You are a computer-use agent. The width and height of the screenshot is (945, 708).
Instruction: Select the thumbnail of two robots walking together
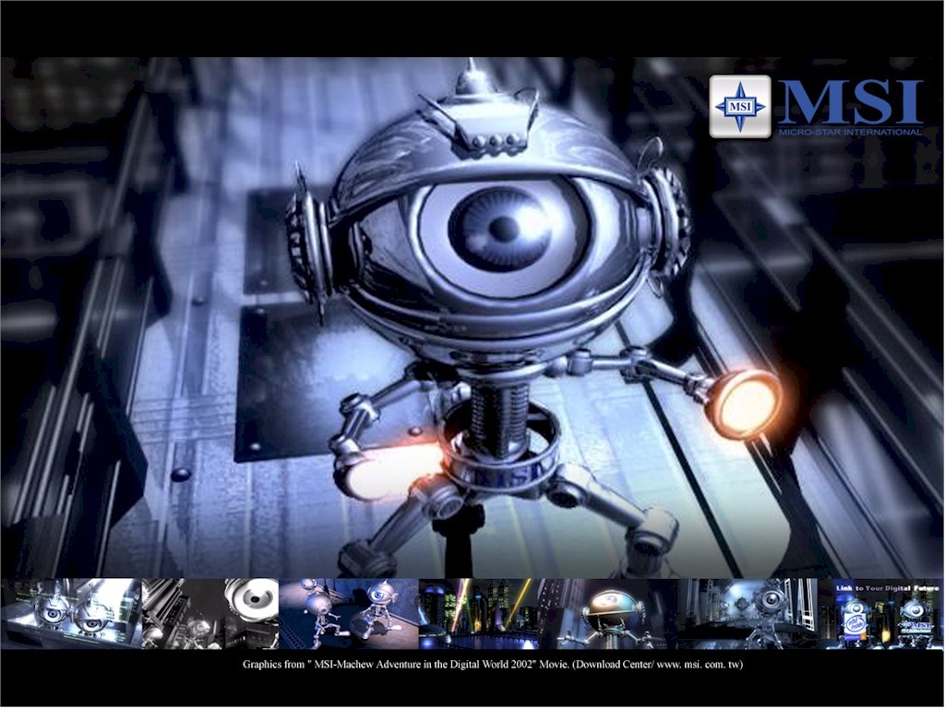click(x=349, y=614)
